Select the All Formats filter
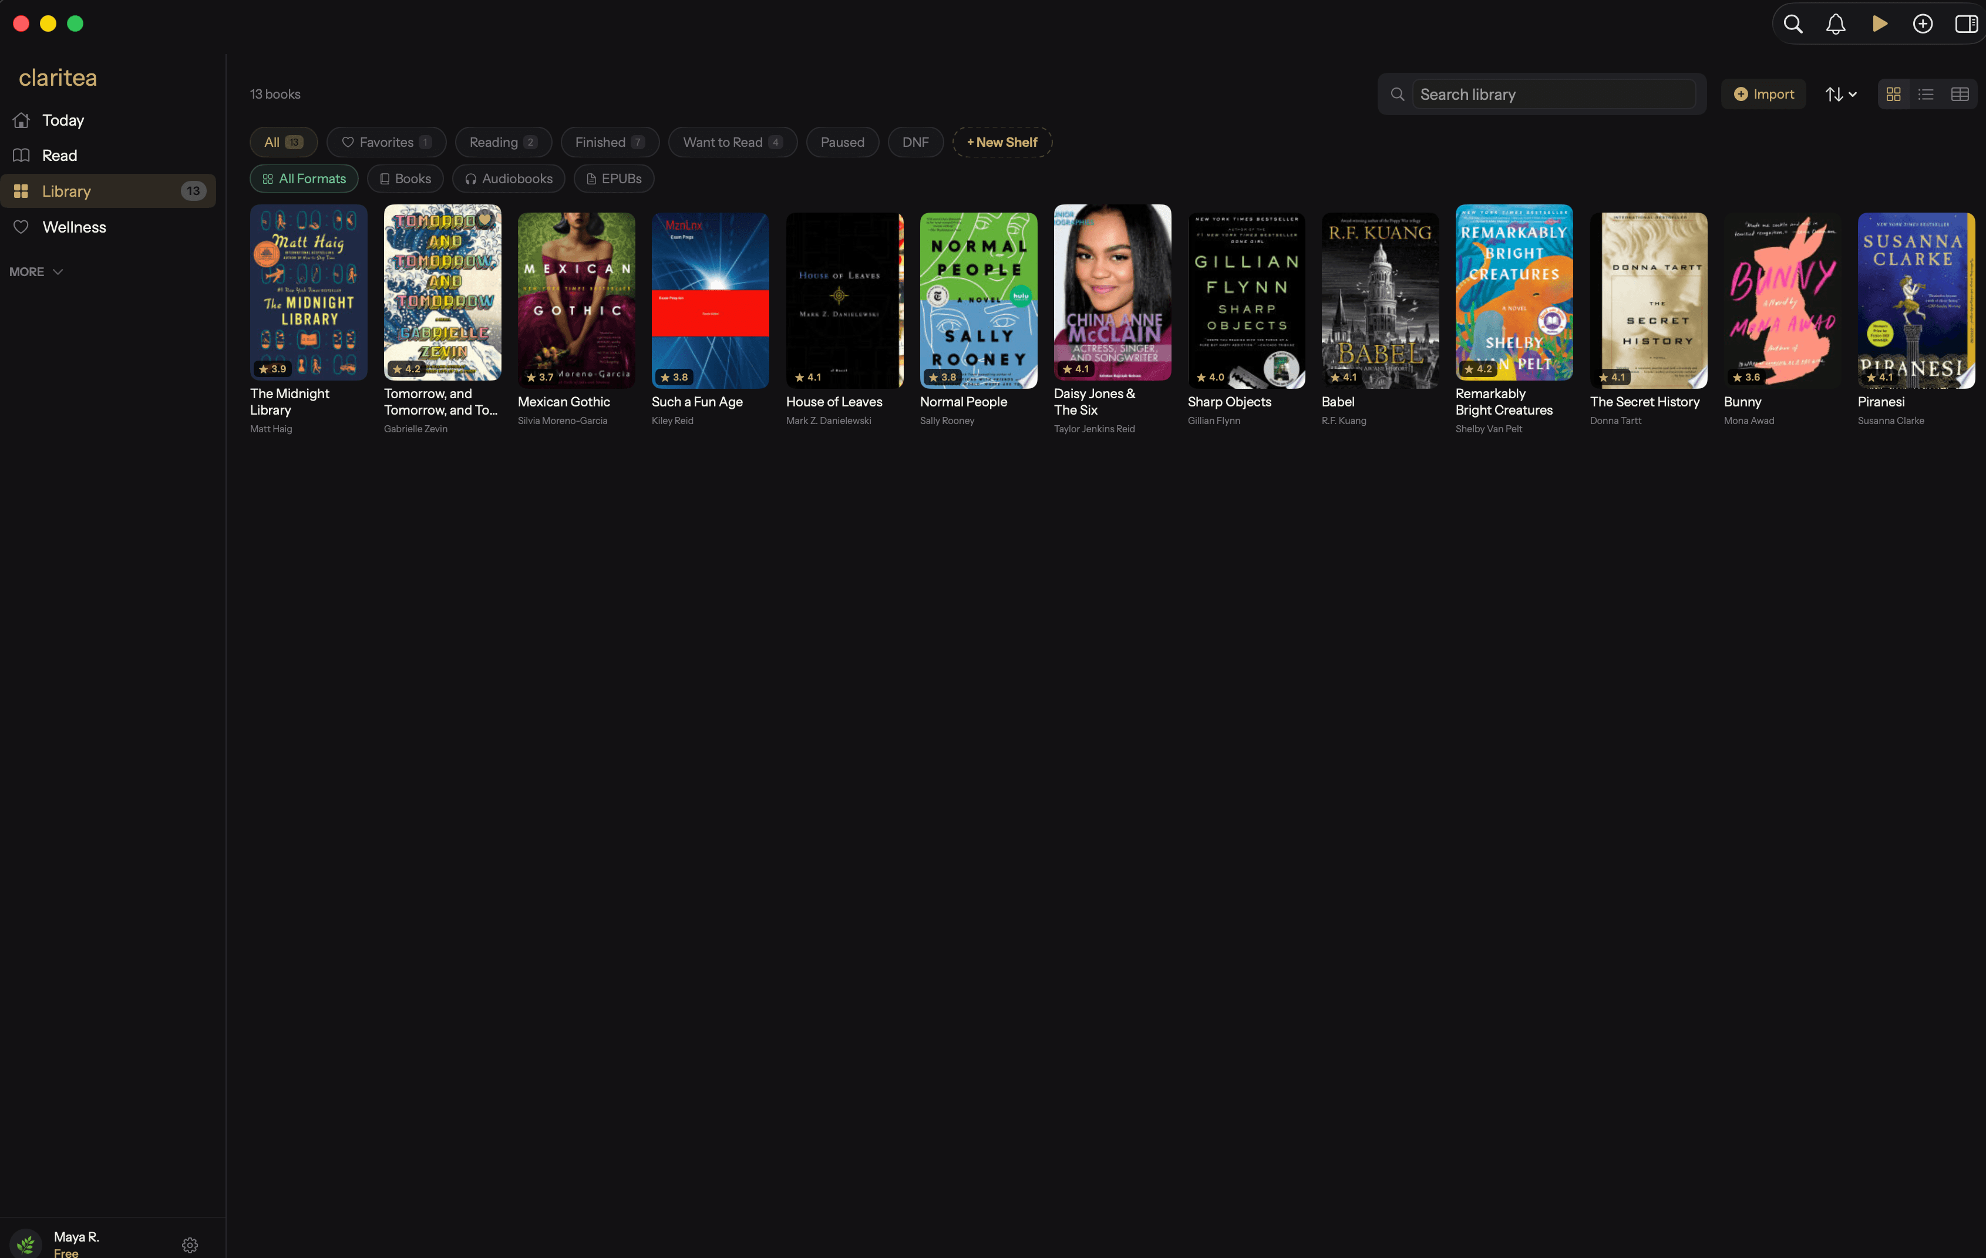This screenshot has height=1258, width=1986. pos(304,179)
